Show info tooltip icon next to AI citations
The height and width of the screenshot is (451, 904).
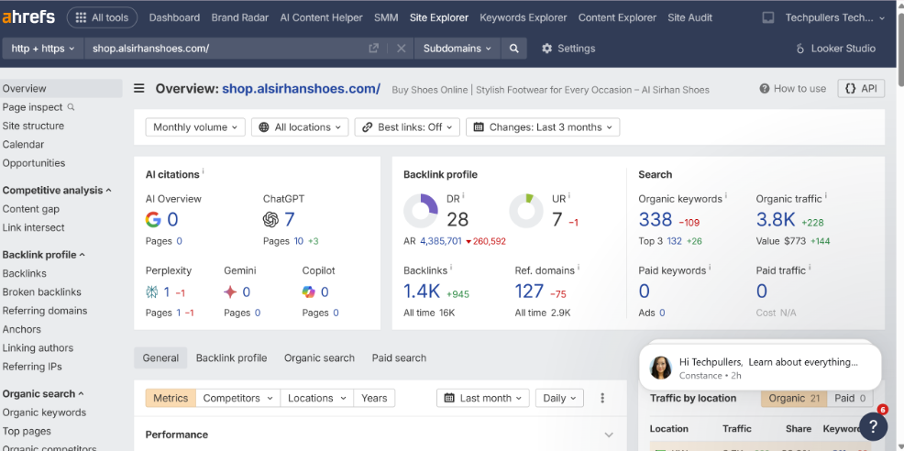[203, 171]
